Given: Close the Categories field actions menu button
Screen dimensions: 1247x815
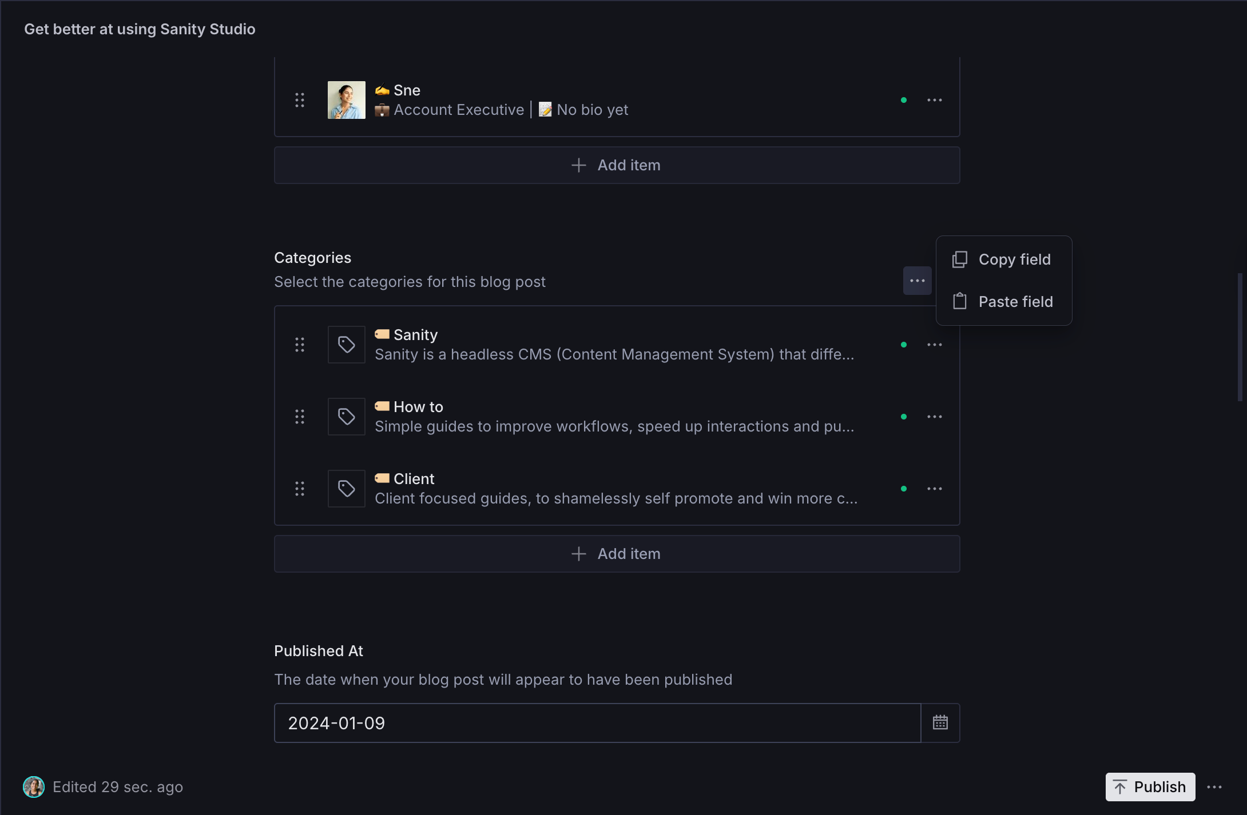Looking at the screenshot, I should point(918,281).
